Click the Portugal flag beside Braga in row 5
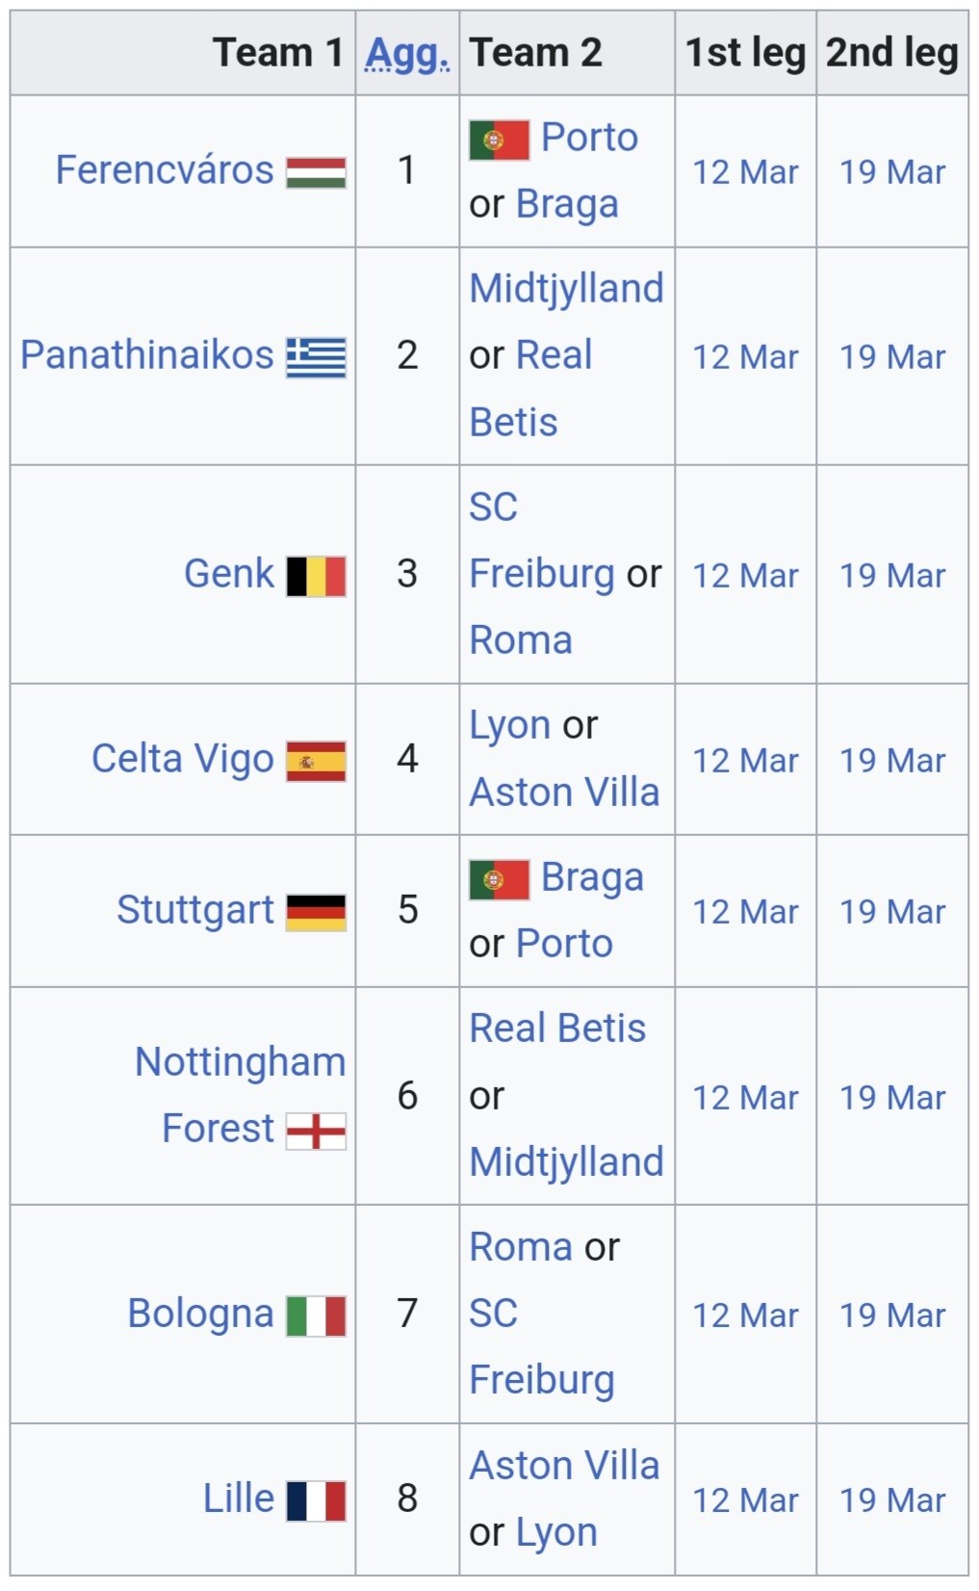The width and height of the screenshot is (979, 1591). pyautogui.click(x=499, y=879)
